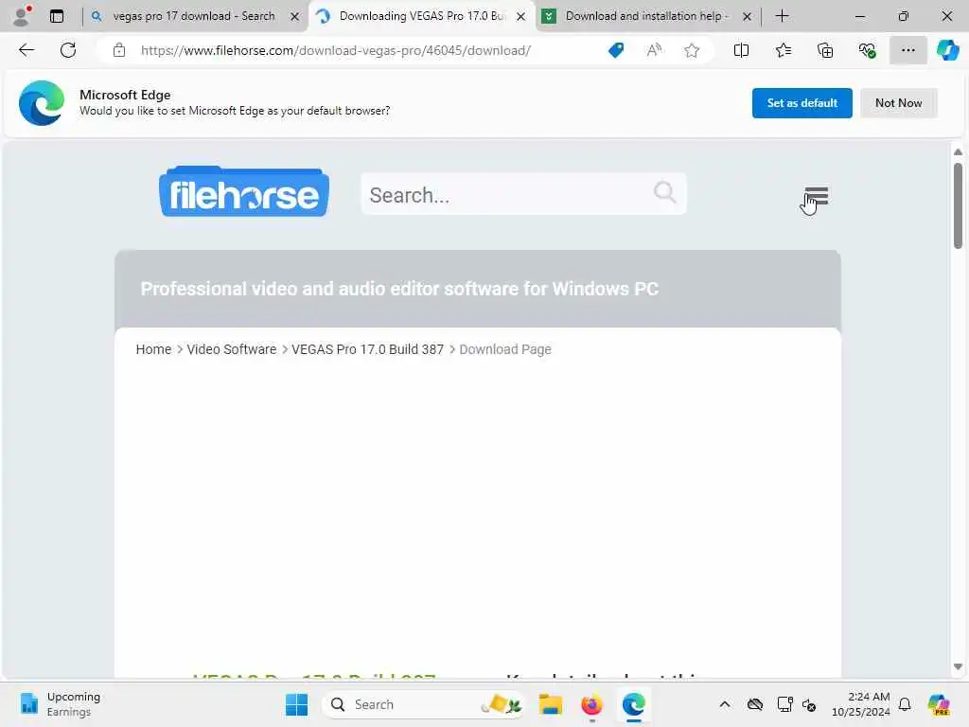This screenshot has height=727, width=969.
Task: Click the Download Page breadcrumb text
Action: [x=505, y=349]
